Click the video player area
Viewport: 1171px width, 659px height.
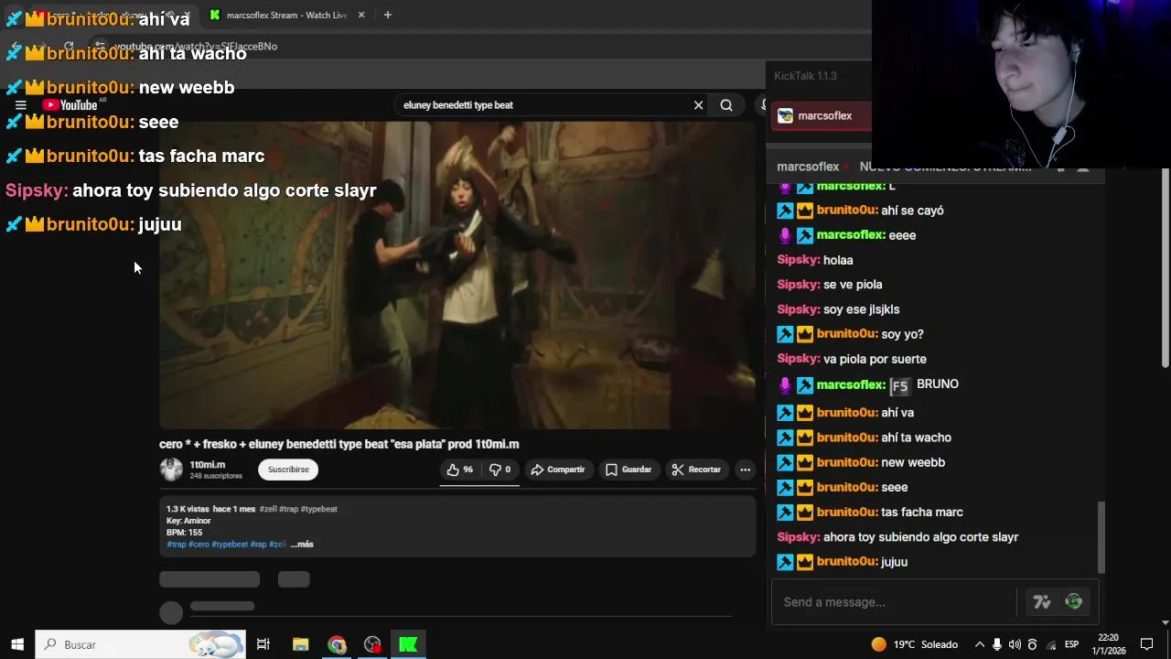pos(457,275)
